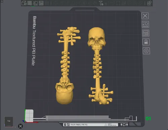Viewport: 168px width, 130px height.
Task: Select the Text shape tool icon
Action: 101,3
